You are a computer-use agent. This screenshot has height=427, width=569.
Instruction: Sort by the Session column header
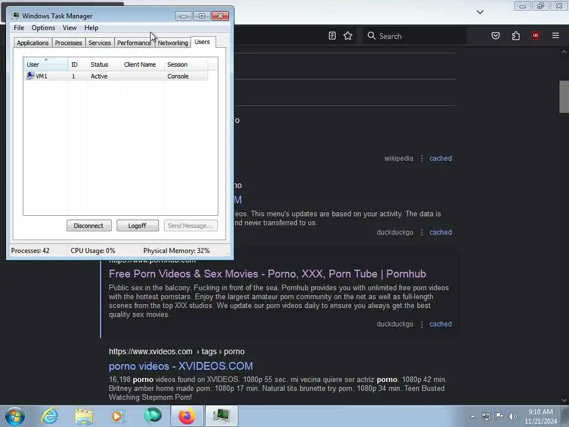pos(186,64)
